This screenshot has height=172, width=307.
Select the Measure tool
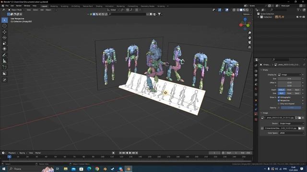click(4, 61)
